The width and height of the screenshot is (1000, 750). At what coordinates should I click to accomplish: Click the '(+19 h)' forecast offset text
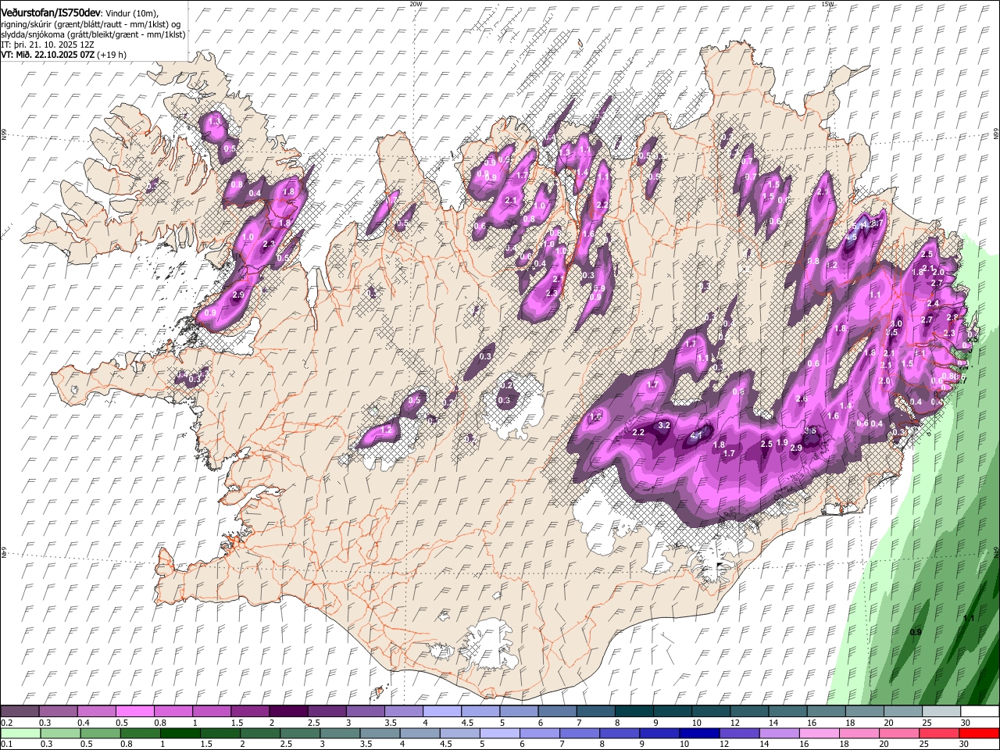pyautogui.click(x=112, y=55)
